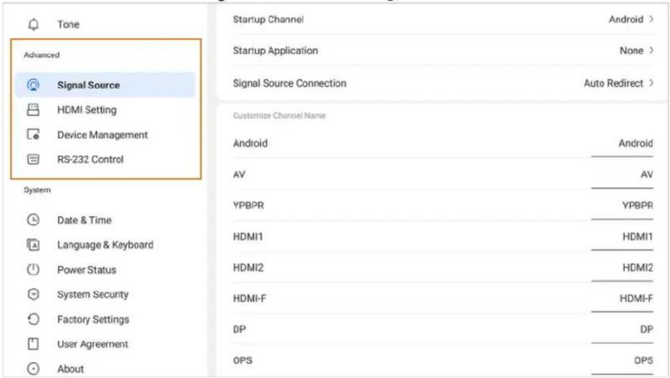Click the Factory Settings reset icon
Viewport: 670px width, 378px height.
(33, 319)
